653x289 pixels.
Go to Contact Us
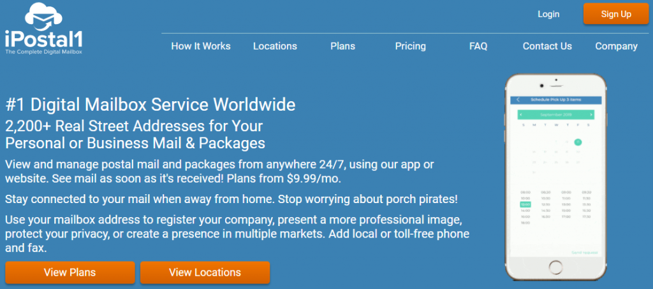click(547, 46)
